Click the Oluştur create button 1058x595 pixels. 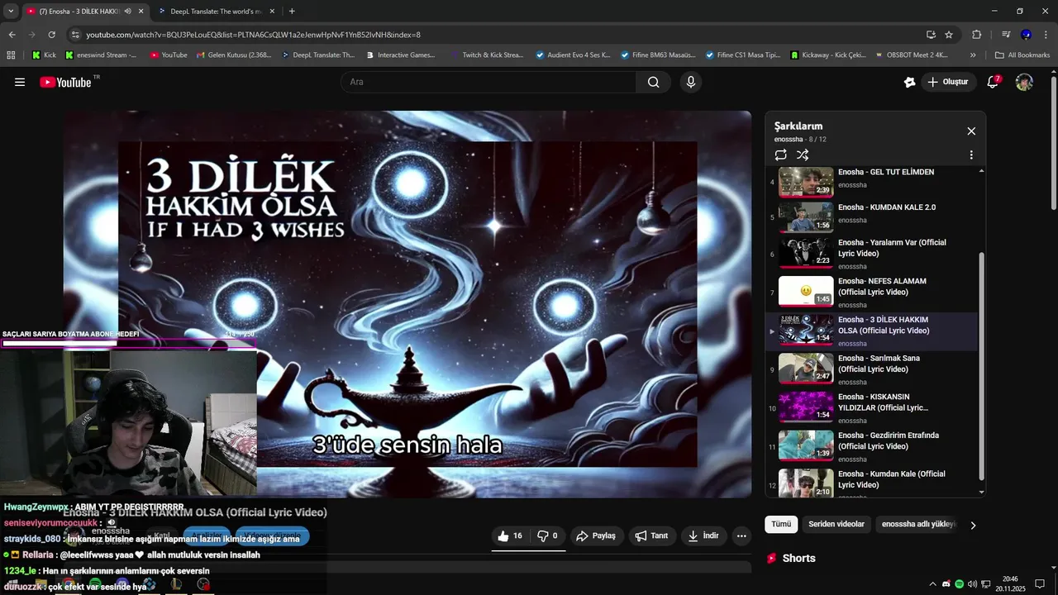tap(947, 82)
